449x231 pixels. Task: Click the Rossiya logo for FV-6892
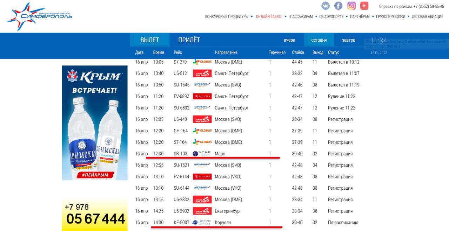pos(202,96)
